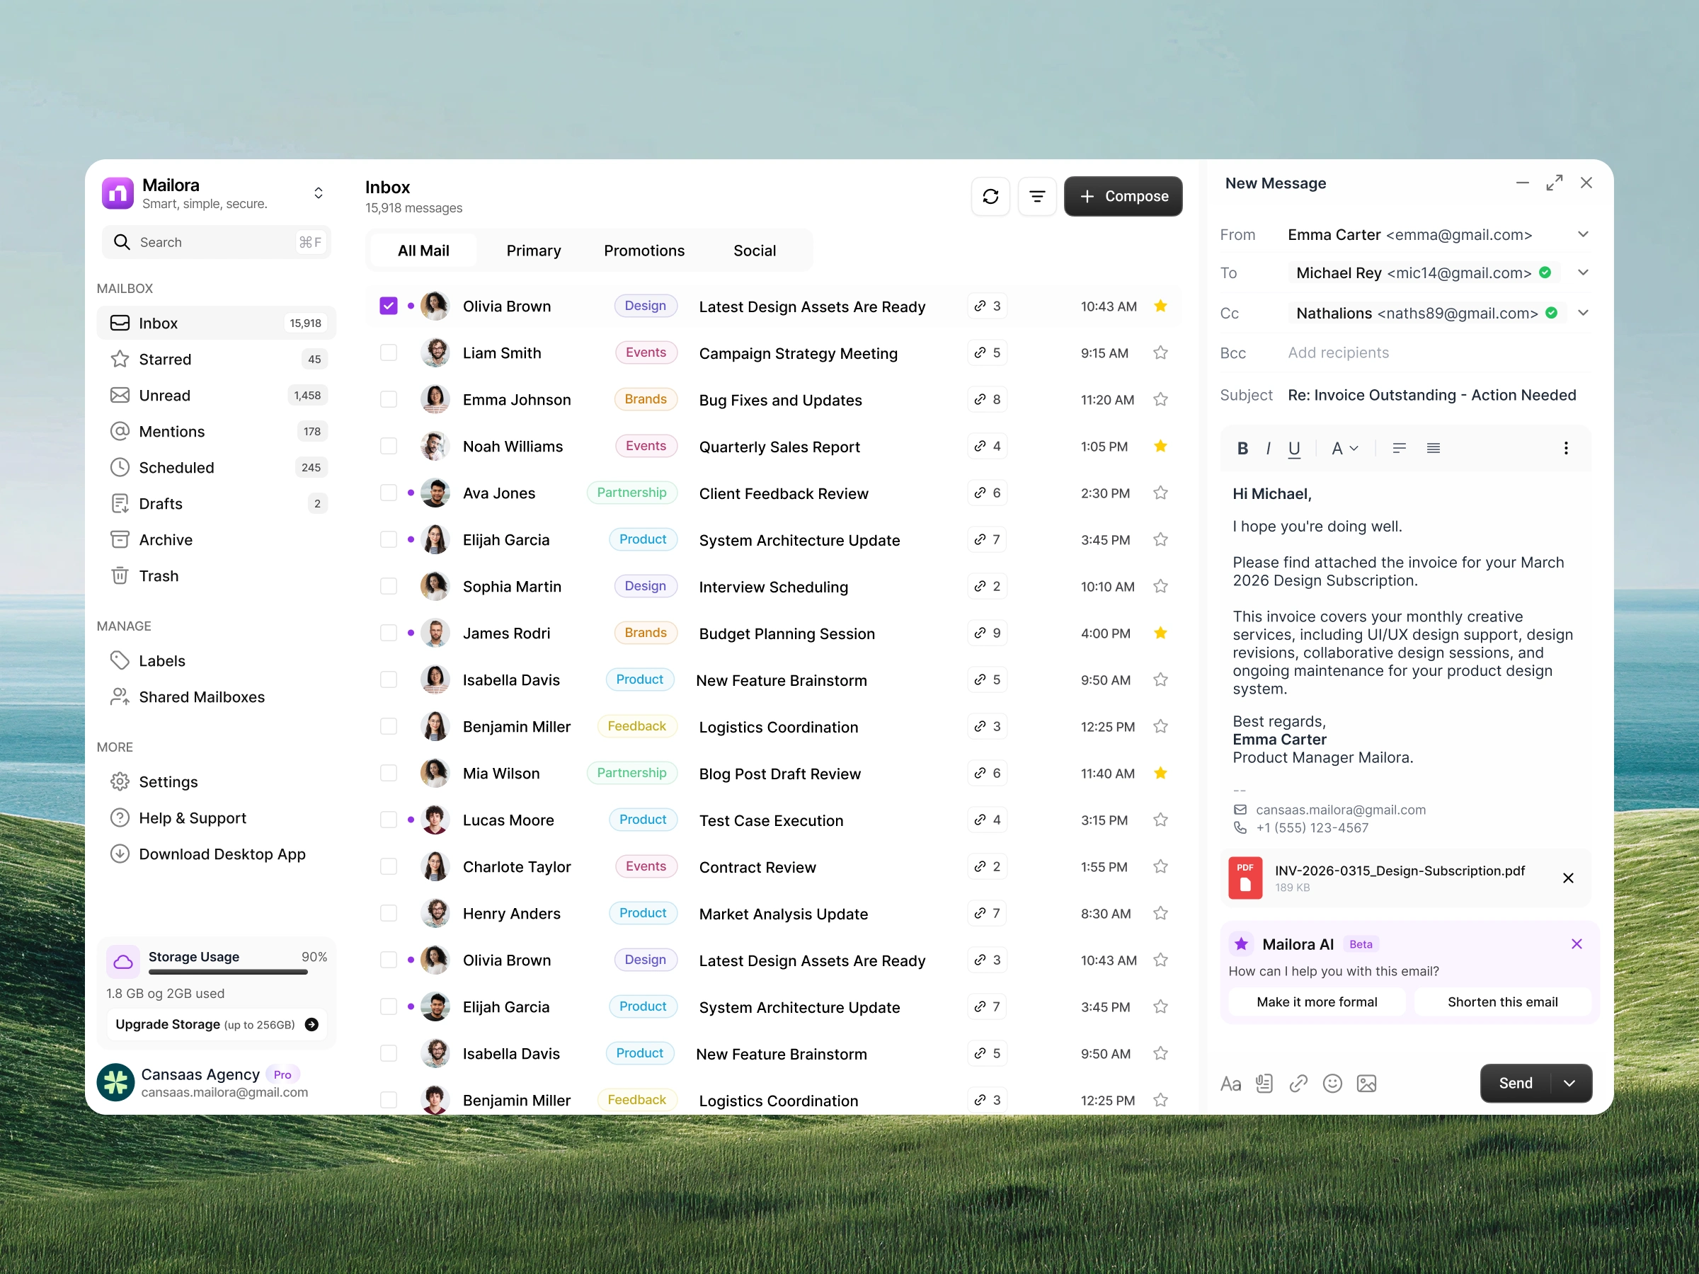This screenshot has height=1274, width=1699.
Task: Click the upgrade storage arrow icon
Action: [x=312, y=1024]
